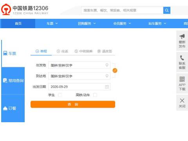The image size is (188, 141).
Task: Select the 常用查询 sidebar tab
Action: (13, 81)
